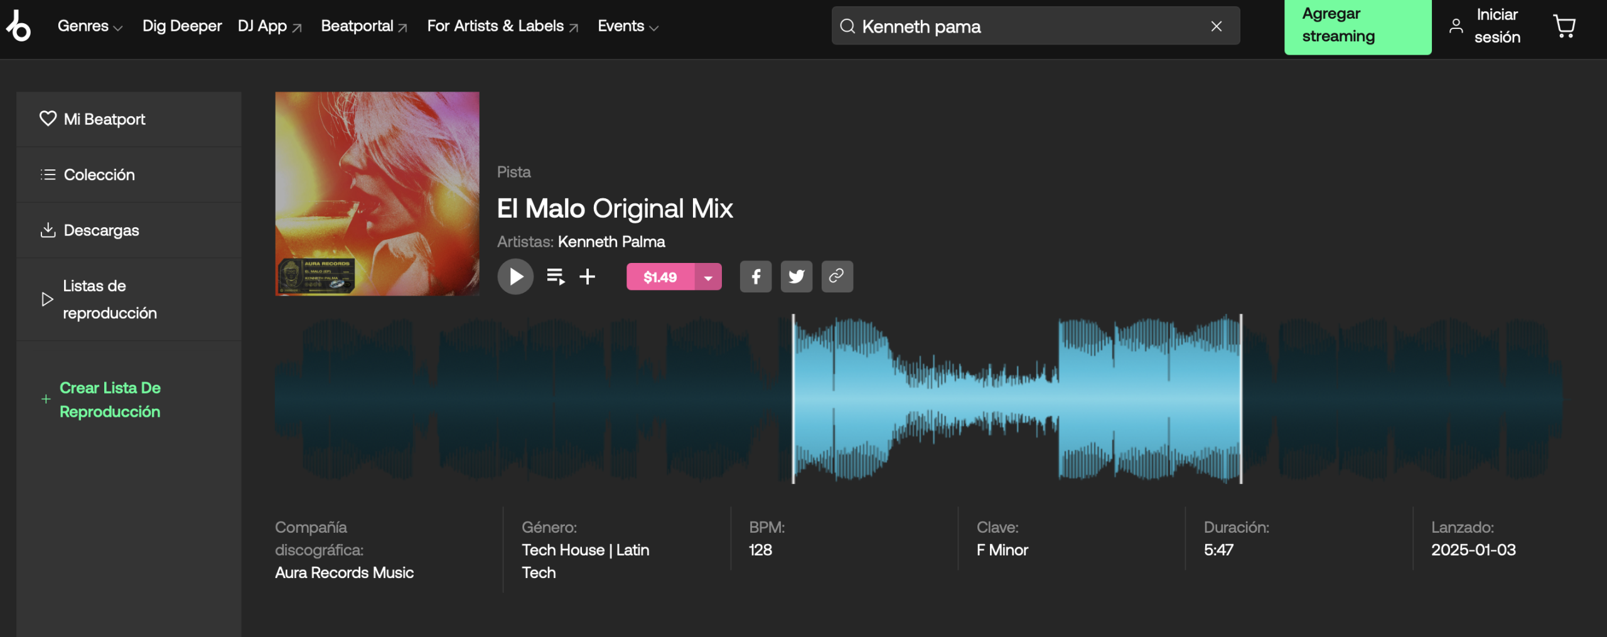This screenshot has width=1607, height=637.
Task: Expand the purchase format dropdown arrow
Action: click(708, 277)
